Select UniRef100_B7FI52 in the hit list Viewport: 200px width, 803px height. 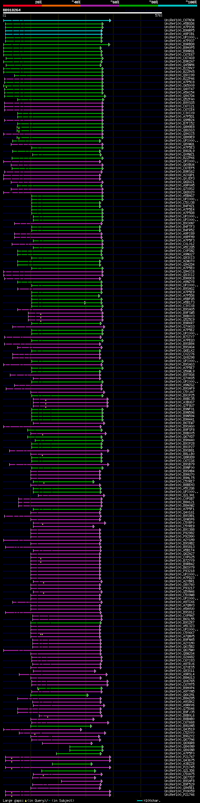point(179,124)
